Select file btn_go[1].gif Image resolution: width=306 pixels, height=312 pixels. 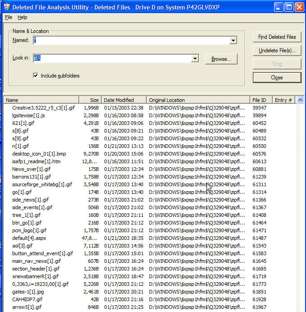pyautogui.click(x=27, y=223)
